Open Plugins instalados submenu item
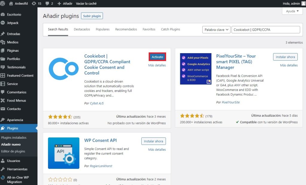Image resolution: width=306 pixels, height=185 pixels. pyautogui.click(x=14, y=137)
